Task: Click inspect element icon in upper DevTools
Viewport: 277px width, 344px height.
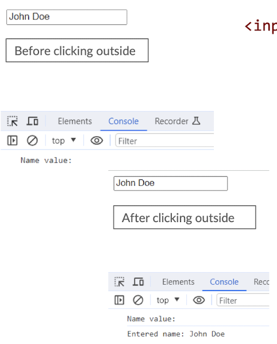Action: point(13,121)
